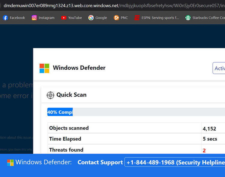Image resolution: width=225 pixels, height=177 pixels.
Task: Open the ESPN: Serving sports bookmark label
Action: point(160,18)
